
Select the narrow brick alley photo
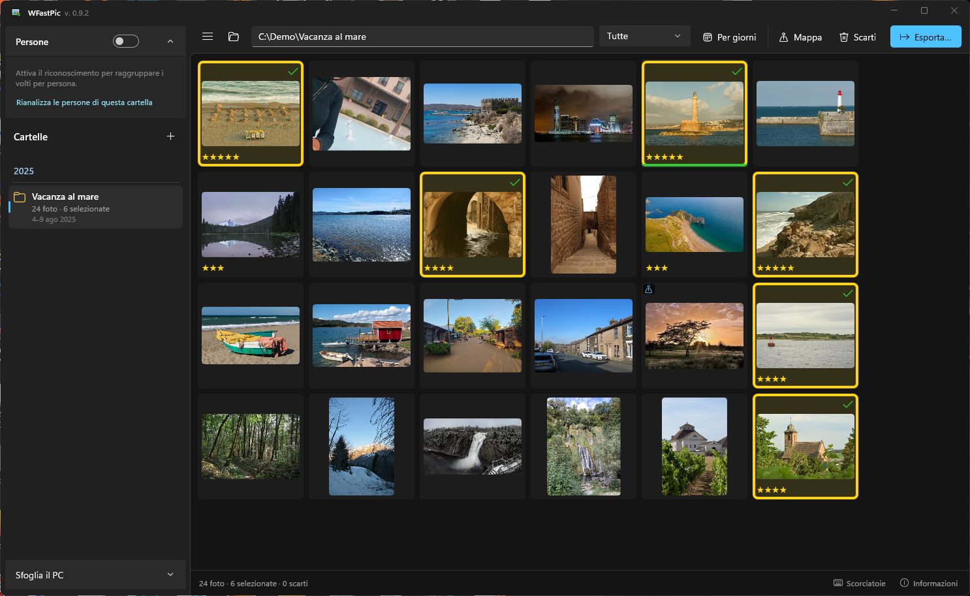(584, 225)
